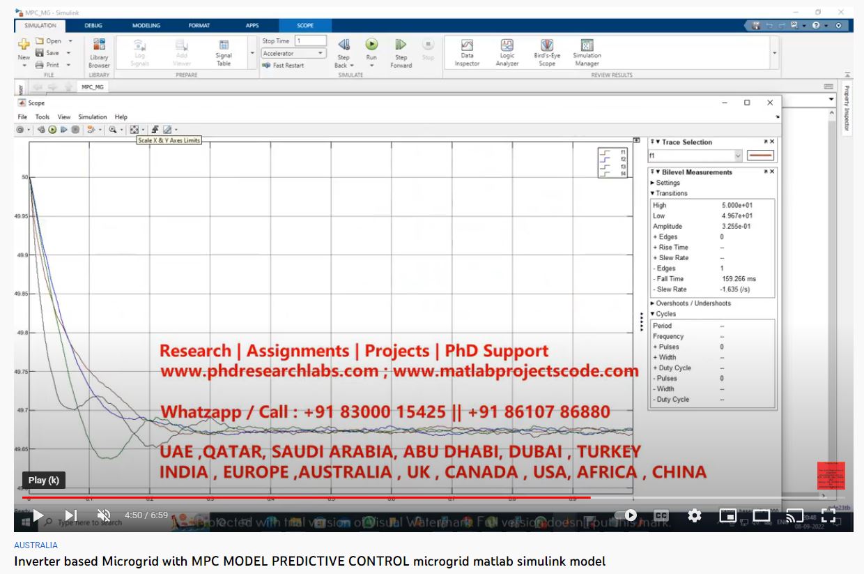
Task: Click the Scale X & Y Axes Limits icon
Action: (x=134, y=130)
